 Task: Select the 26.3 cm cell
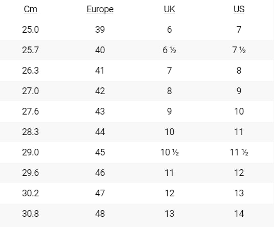tap(30, 71)
